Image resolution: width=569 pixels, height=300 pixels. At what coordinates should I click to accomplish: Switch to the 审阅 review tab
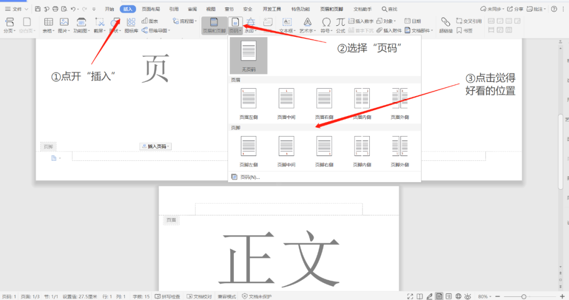pos(192,9)
